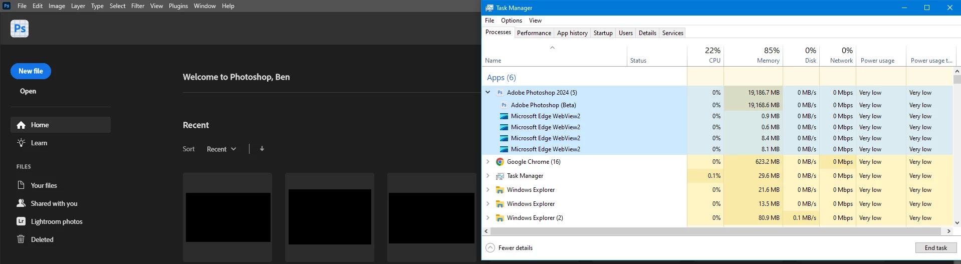The image size is (961, 264).
Task: Open Photoshop Plugins menu
Action: pyautogui.click(x=178, y=6)
